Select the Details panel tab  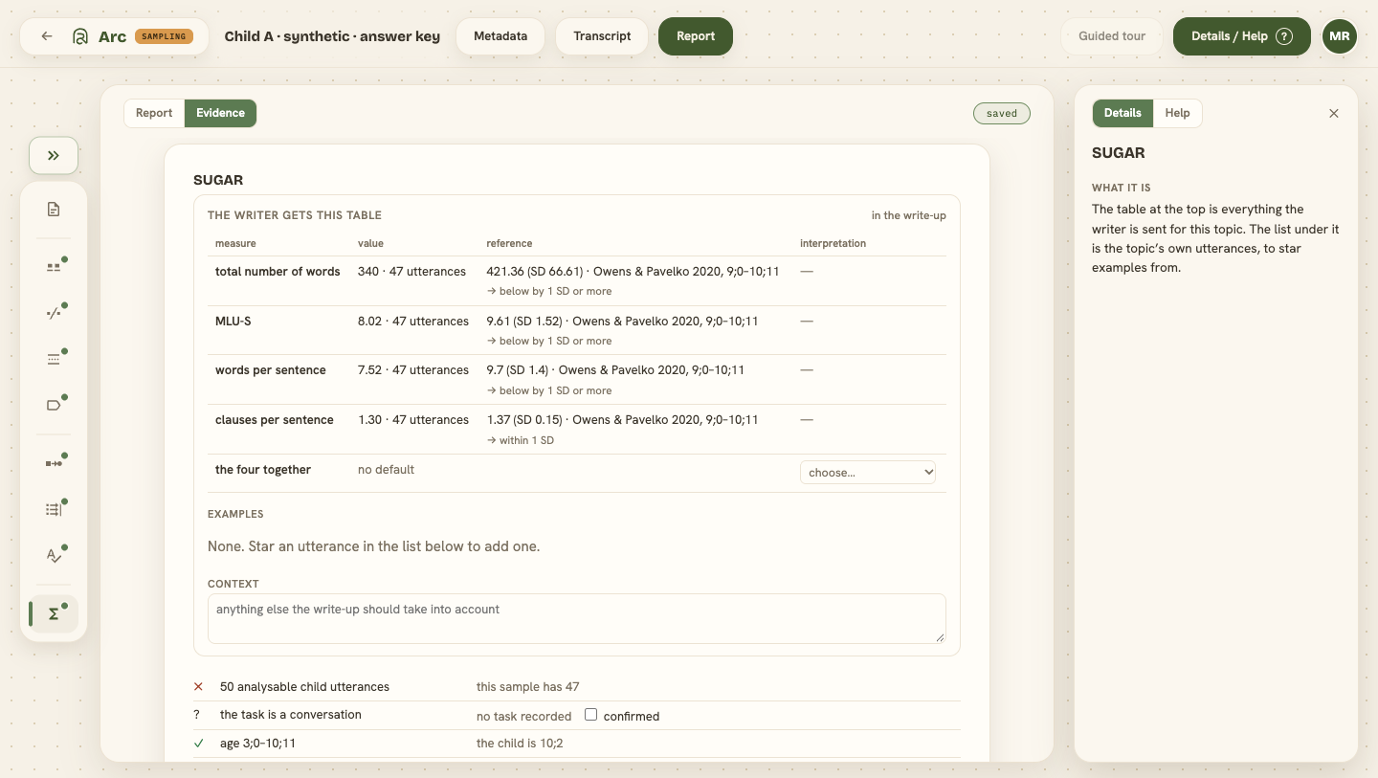[1122, 113]
